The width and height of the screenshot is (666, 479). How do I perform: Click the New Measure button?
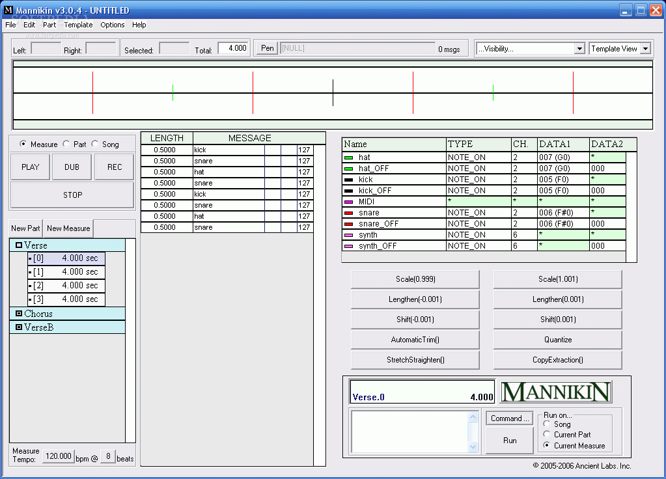pyautogui.click(x=68, y=228)
